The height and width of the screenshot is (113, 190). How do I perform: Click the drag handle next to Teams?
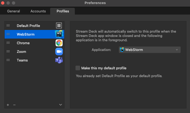[8, 60]
